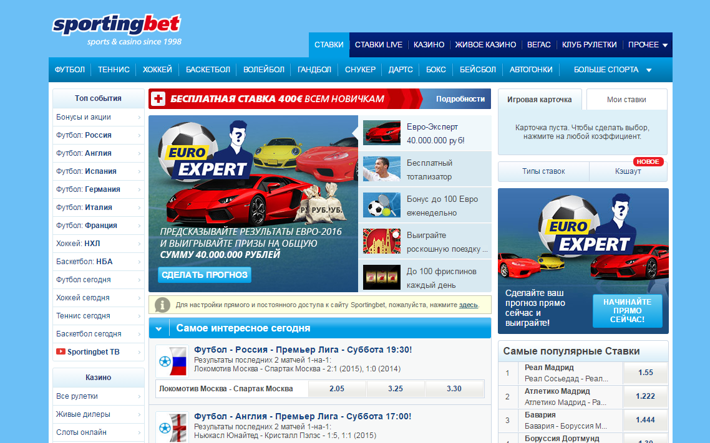Select Волейбол in the sports bar
The image size is (710, 443).
click(x=263, y=70)
